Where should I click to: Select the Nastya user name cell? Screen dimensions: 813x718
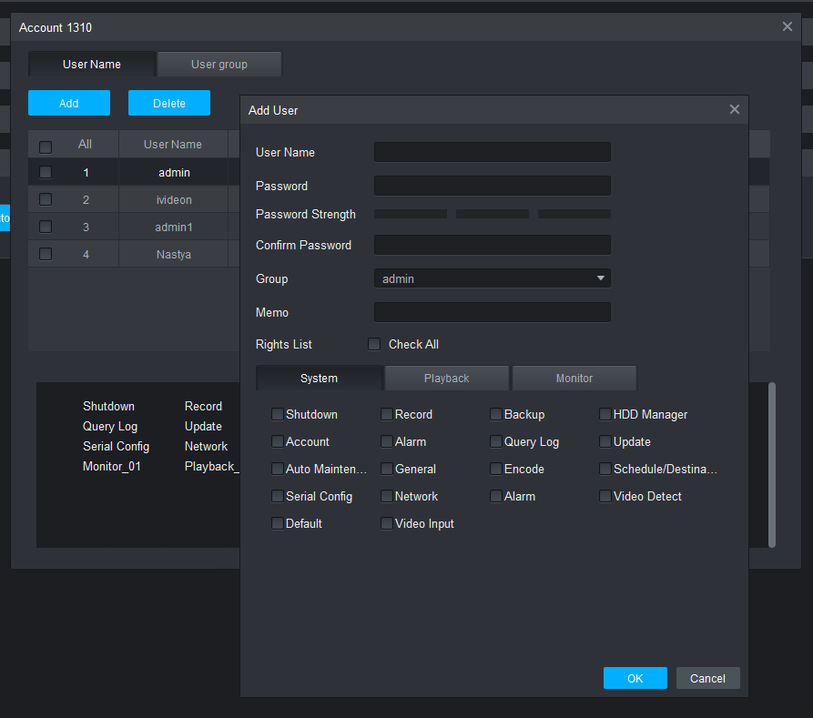(174, 254)
